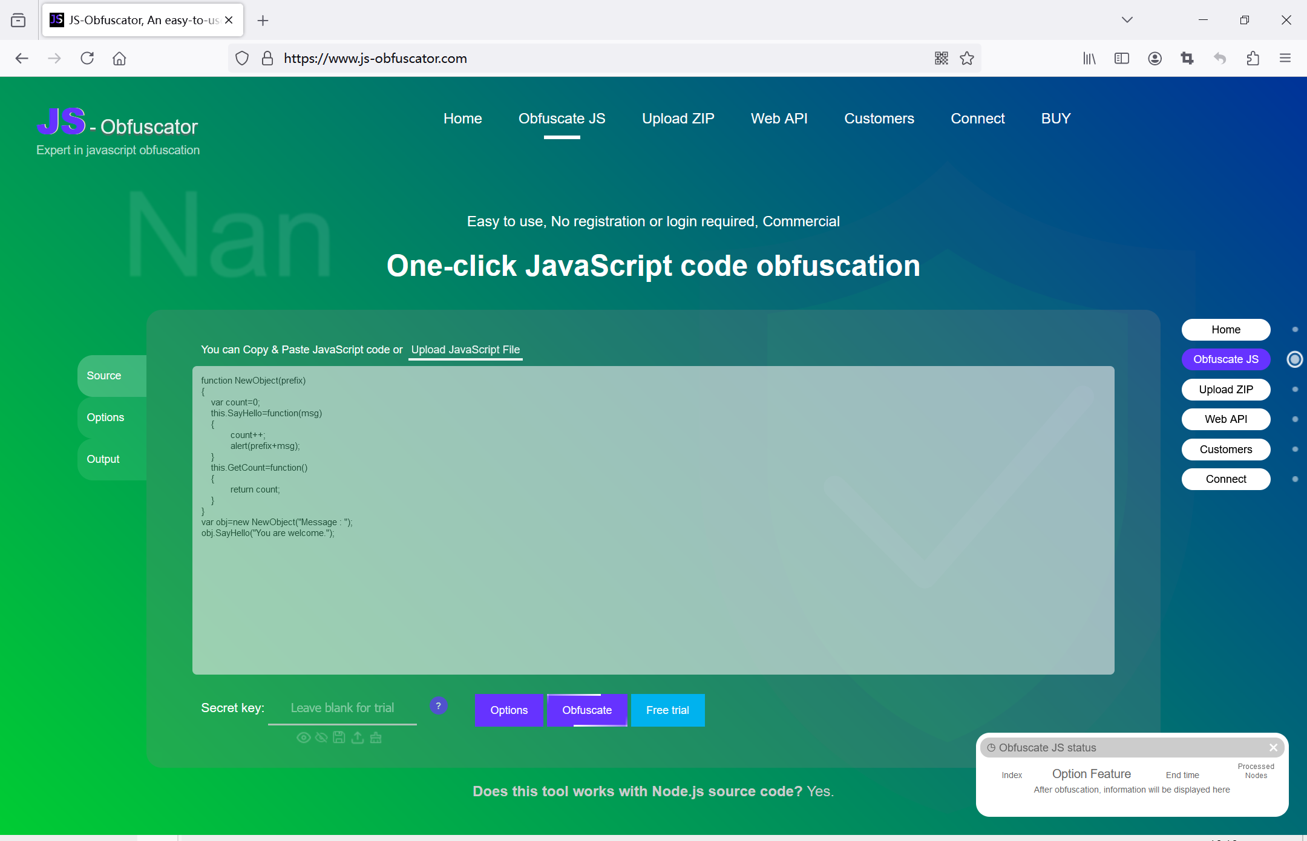Click inside the JavaScript source code area
This screenshot has height=841, width=1307.
653,520
